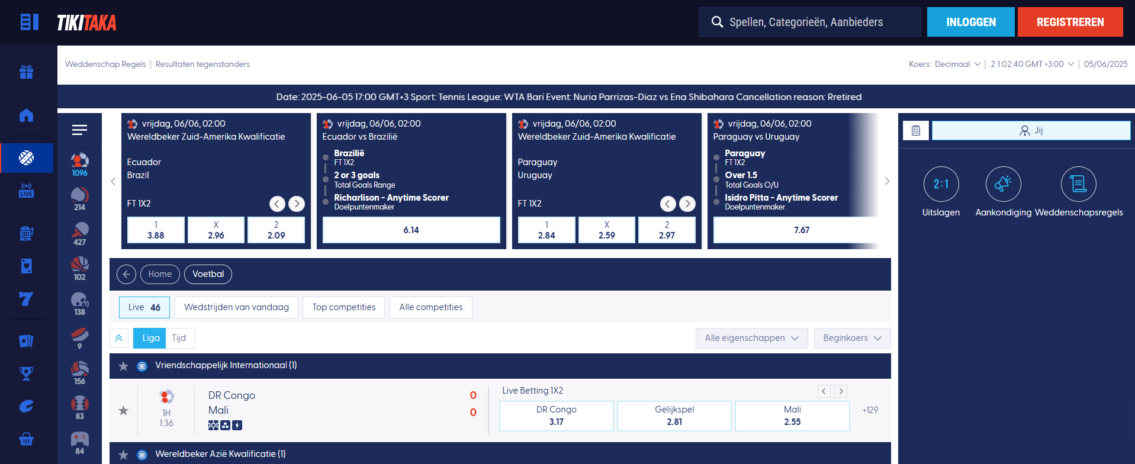Select Wedstrijden van vandaag tab

[x=236, y=307]
